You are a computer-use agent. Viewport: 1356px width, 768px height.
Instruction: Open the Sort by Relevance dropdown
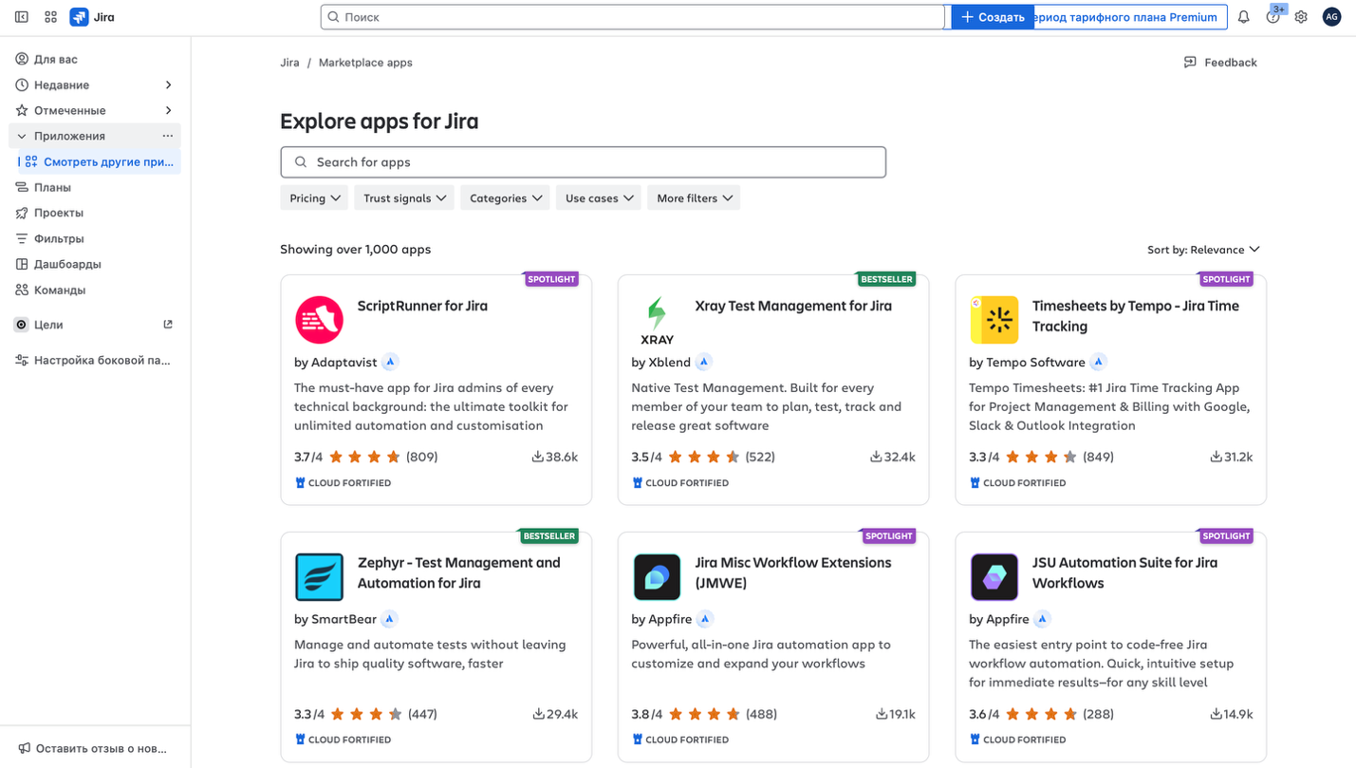(1203, 250)
